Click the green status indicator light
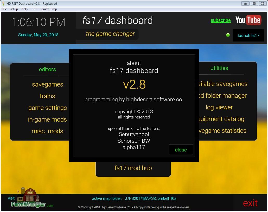The height and width of the screenshot is (212, 268). click(228, 35)
